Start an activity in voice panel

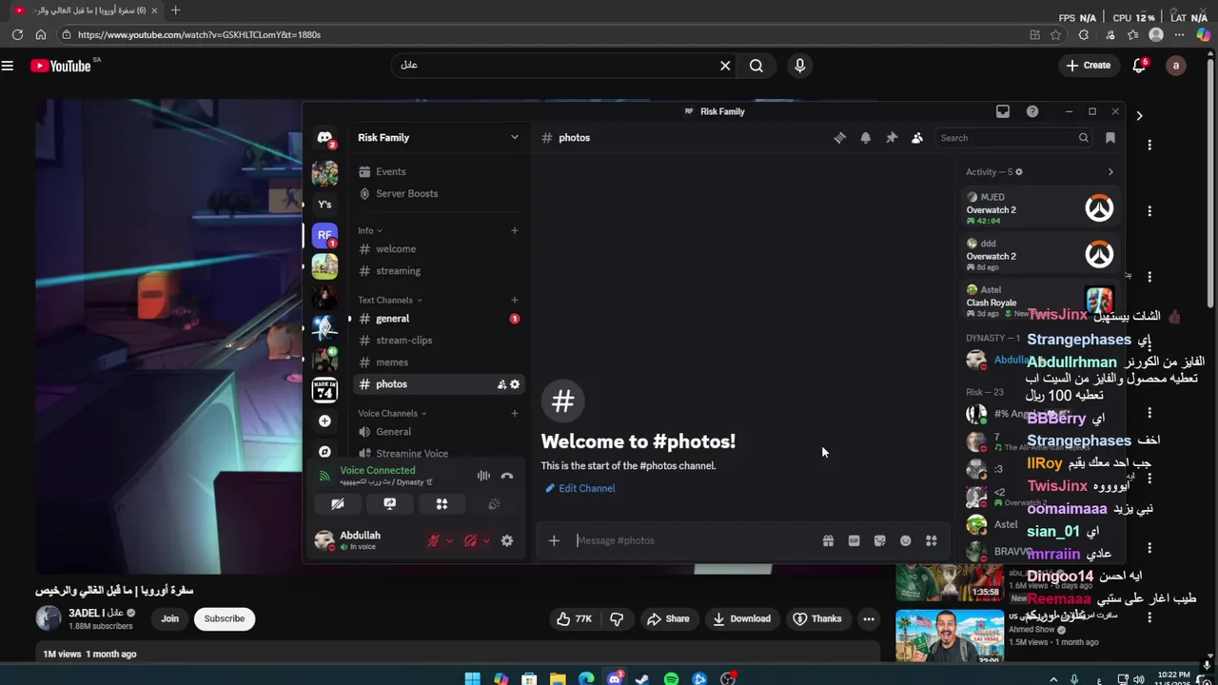[442, 504]
